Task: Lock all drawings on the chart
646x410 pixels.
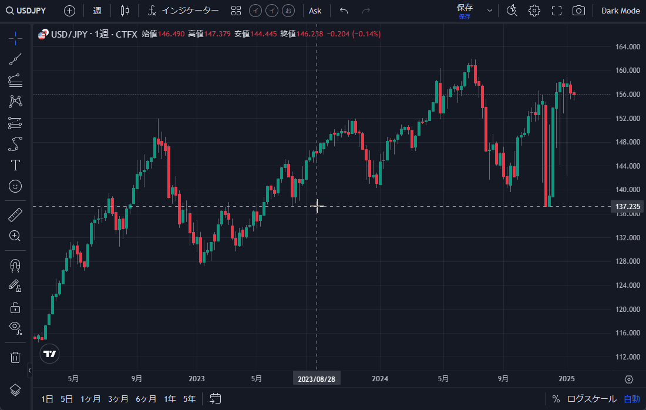Action: [x=15, y=307]
